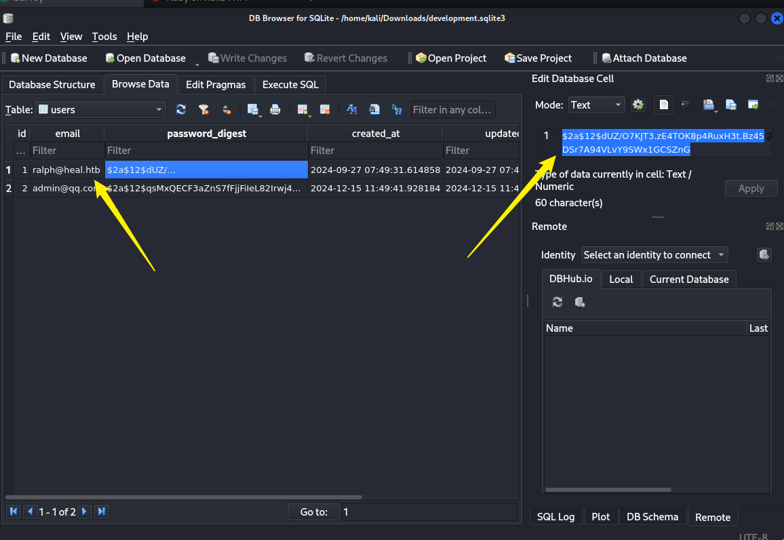Open the Help menu

(138, 37)
